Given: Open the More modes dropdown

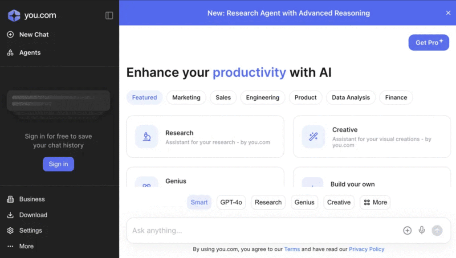Looking at the screenshot, I should pyautogui.click(x=375, y=202).
